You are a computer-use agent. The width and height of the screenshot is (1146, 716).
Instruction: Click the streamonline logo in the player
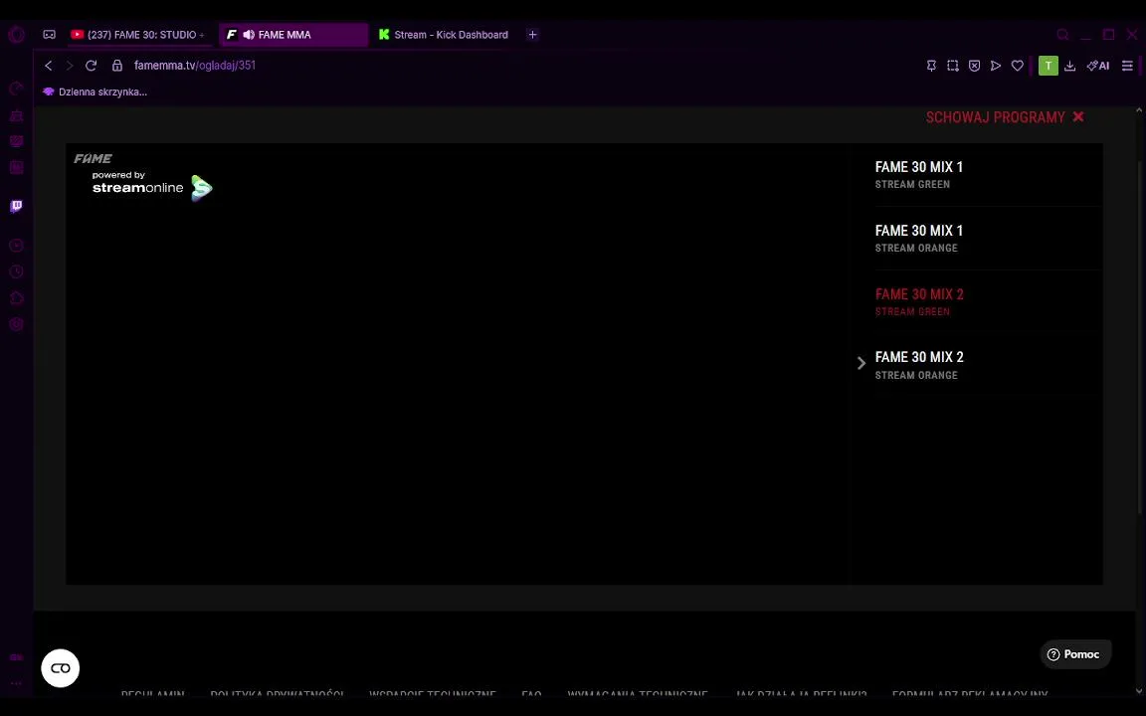pos(152,187)
